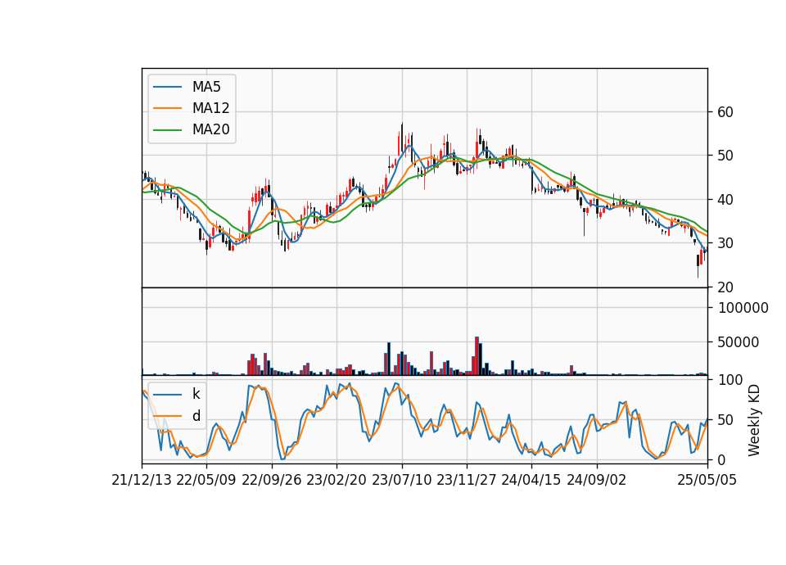The width and height of the screenshot is (786, 565).
Task: Click the 23/07/10 date tick label
Action: [401, 480]
